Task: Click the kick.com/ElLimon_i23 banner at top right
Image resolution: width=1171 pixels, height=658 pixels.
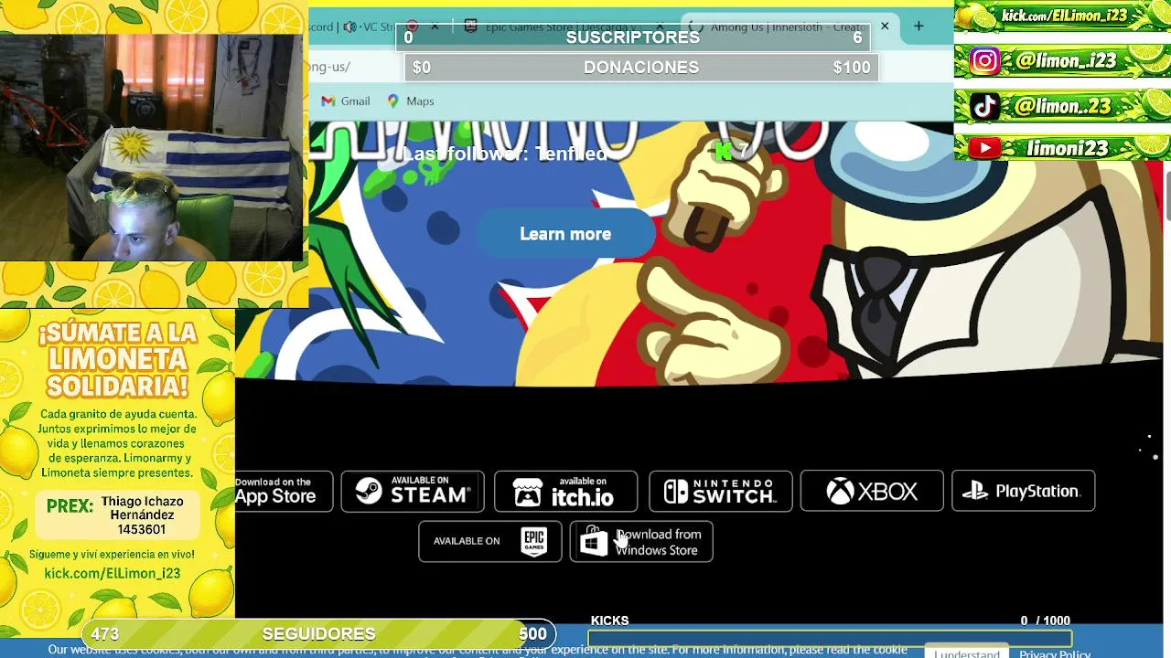Action: tap(1062, 16)
